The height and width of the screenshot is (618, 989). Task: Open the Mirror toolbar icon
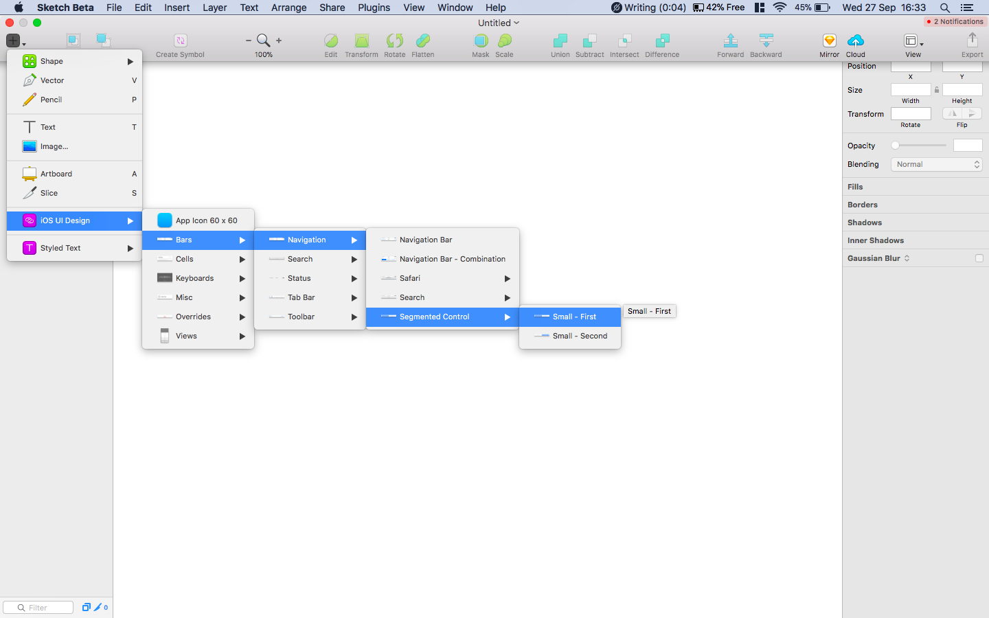[829, 41]
